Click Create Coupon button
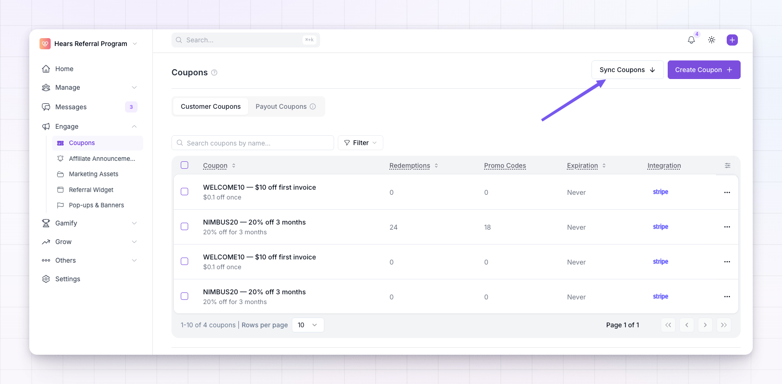The width and height of the screenshot is (782, 384). click(x=704, y=70)
